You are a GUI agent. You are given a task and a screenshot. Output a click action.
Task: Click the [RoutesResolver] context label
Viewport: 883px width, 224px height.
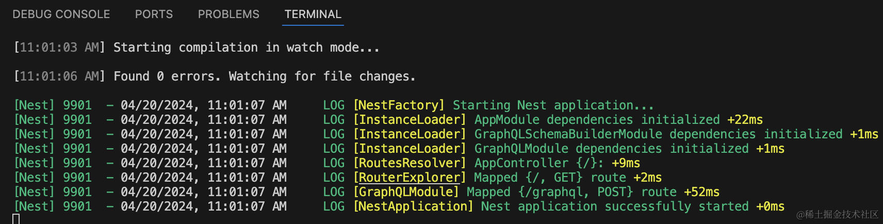click(x=410, y=163)
